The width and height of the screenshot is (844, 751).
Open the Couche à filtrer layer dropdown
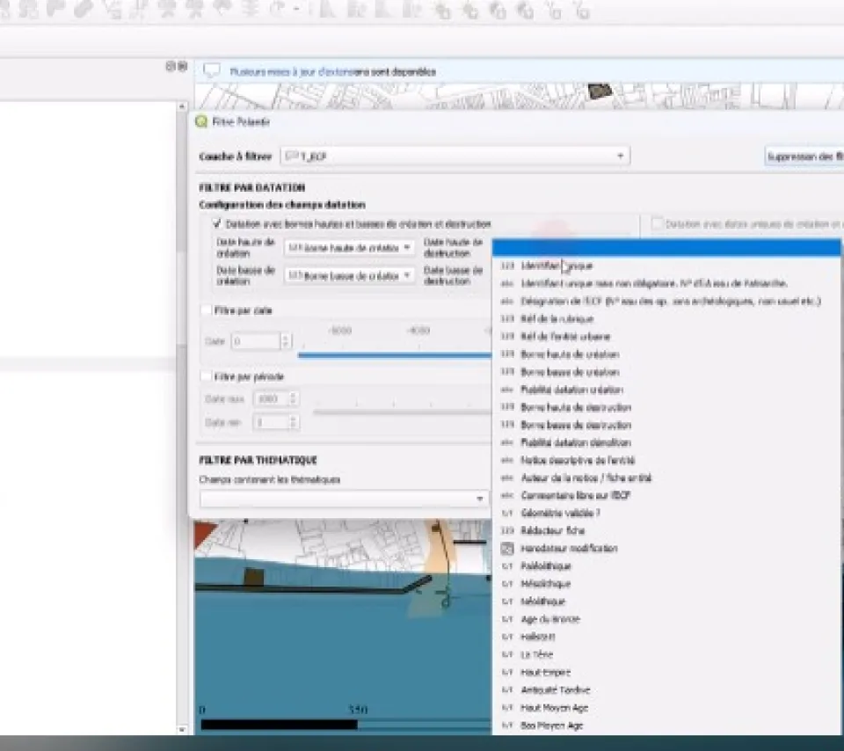click(x=455, y=157)
